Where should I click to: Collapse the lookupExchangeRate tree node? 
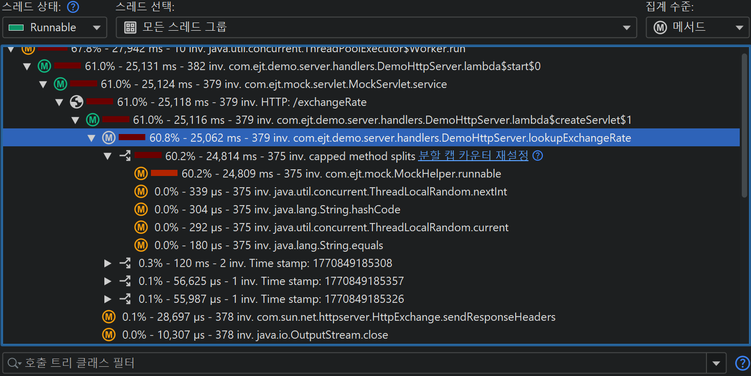(x=92, y=138)
